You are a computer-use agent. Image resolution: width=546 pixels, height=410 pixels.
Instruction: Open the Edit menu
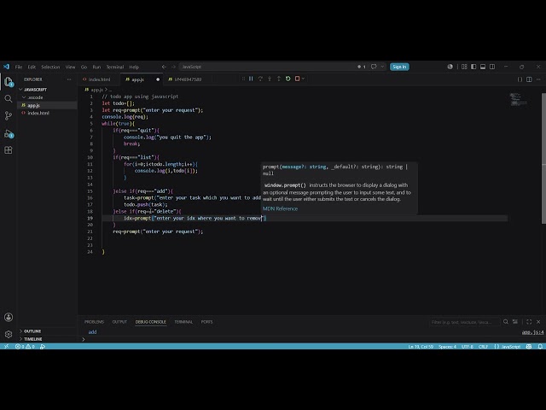(32, 67)
